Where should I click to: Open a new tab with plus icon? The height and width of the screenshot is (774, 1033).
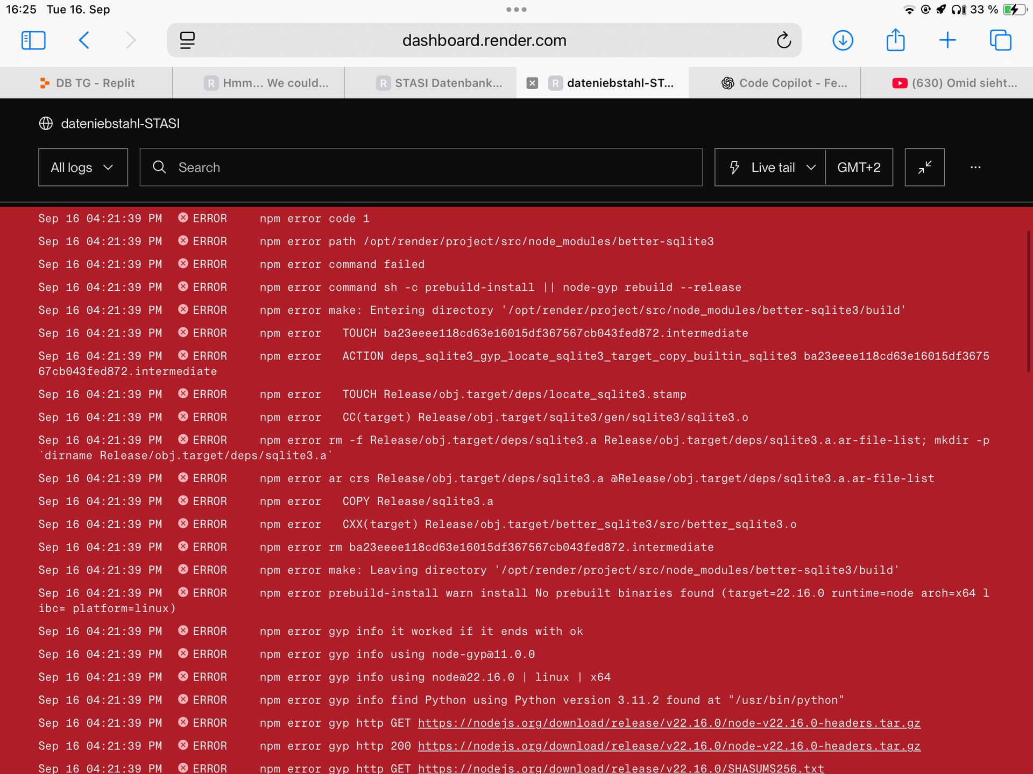click(x=947, y=40)
